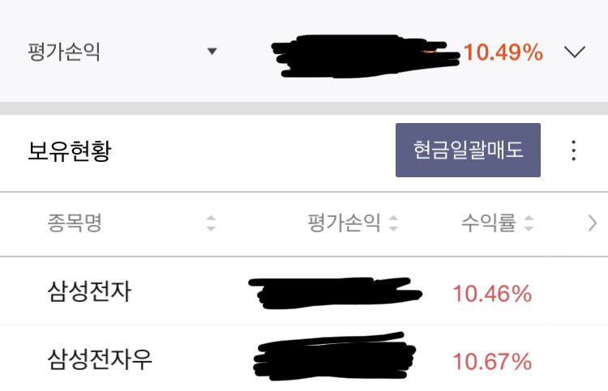Click the 보유현황 section heading
This screenshot has width=608, height=391.
(69, 151)
